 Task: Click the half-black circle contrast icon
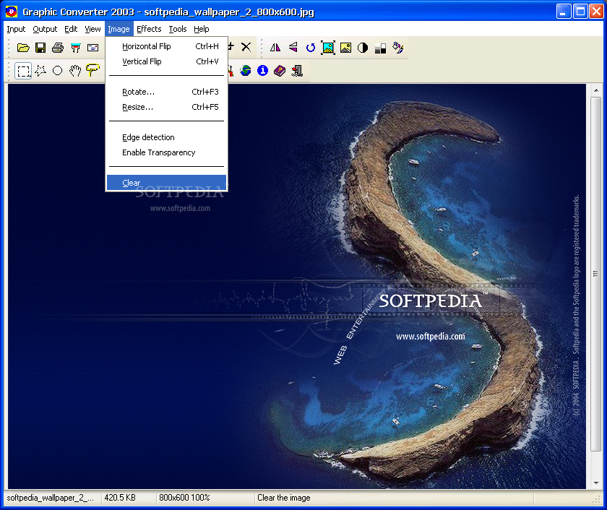pyautogui.click(x=363, y=48)
